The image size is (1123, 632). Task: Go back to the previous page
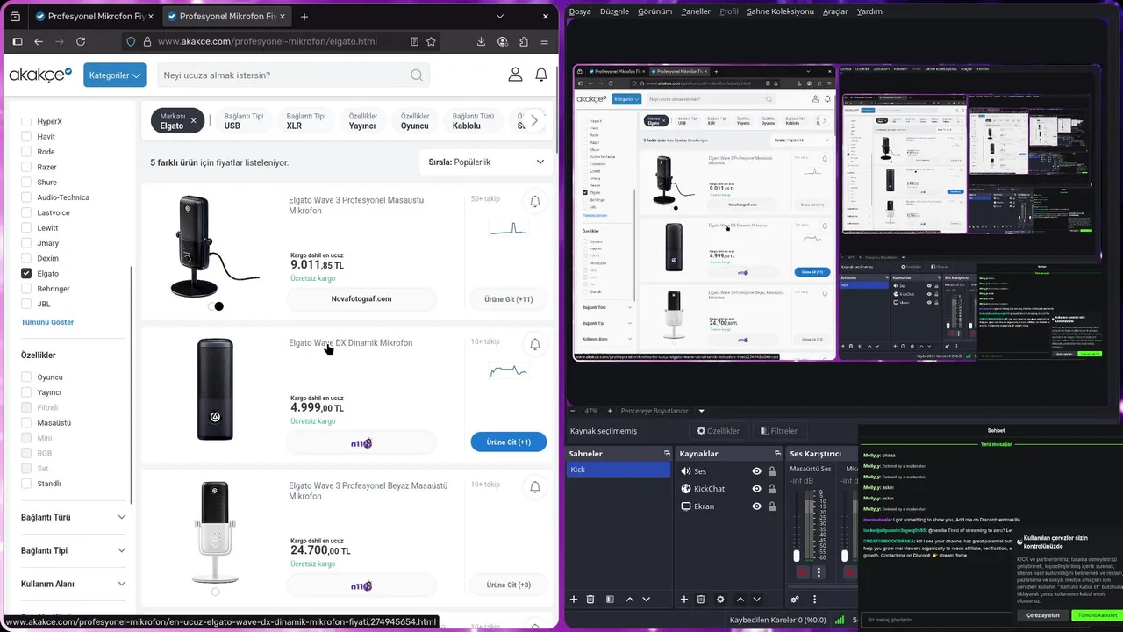coord(39,41)
